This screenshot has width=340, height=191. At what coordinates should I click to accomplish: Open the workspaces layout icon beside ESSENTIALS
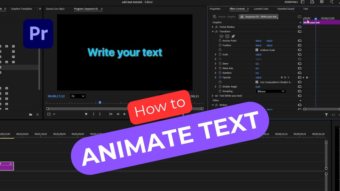tap(303, 2)
